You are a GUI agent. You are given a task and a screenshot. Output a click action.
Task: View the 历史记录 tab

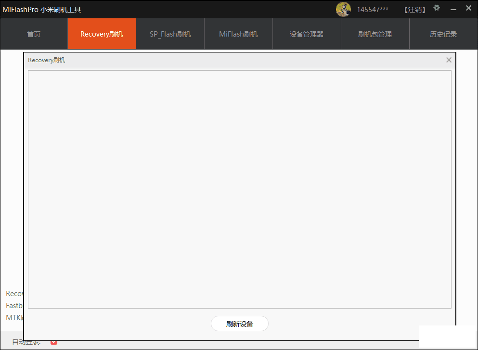[x=443, y=34]
